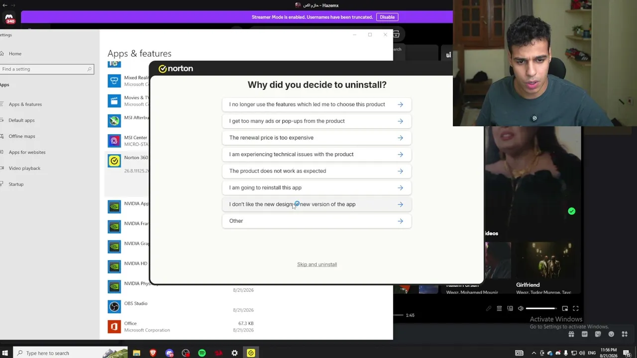Choose 'product does not work as expected'

pos(317,171)
